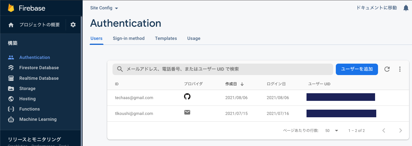The image size is (412, 146).
Task: Click the Hosting globe icon
Action: [11, 99]
